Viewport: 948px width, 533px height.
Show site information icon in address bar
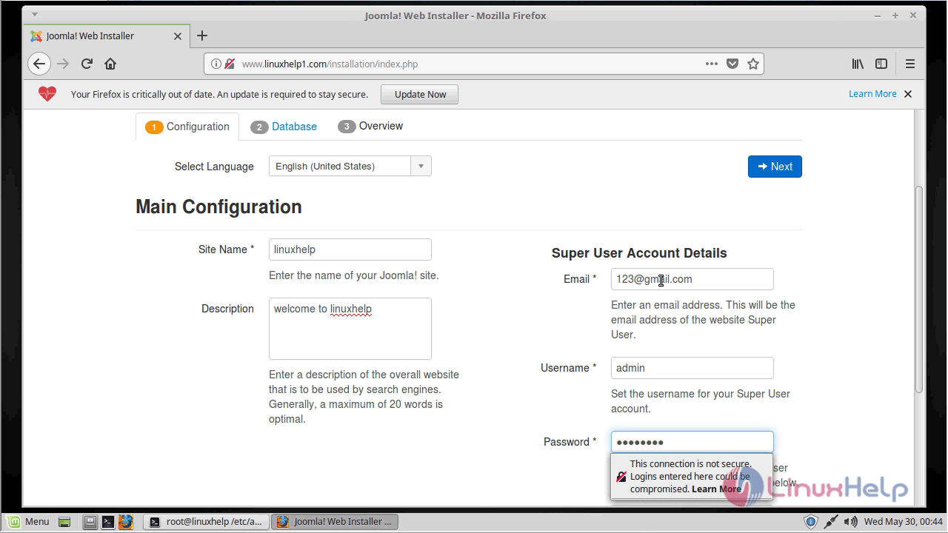pos(216,64)
